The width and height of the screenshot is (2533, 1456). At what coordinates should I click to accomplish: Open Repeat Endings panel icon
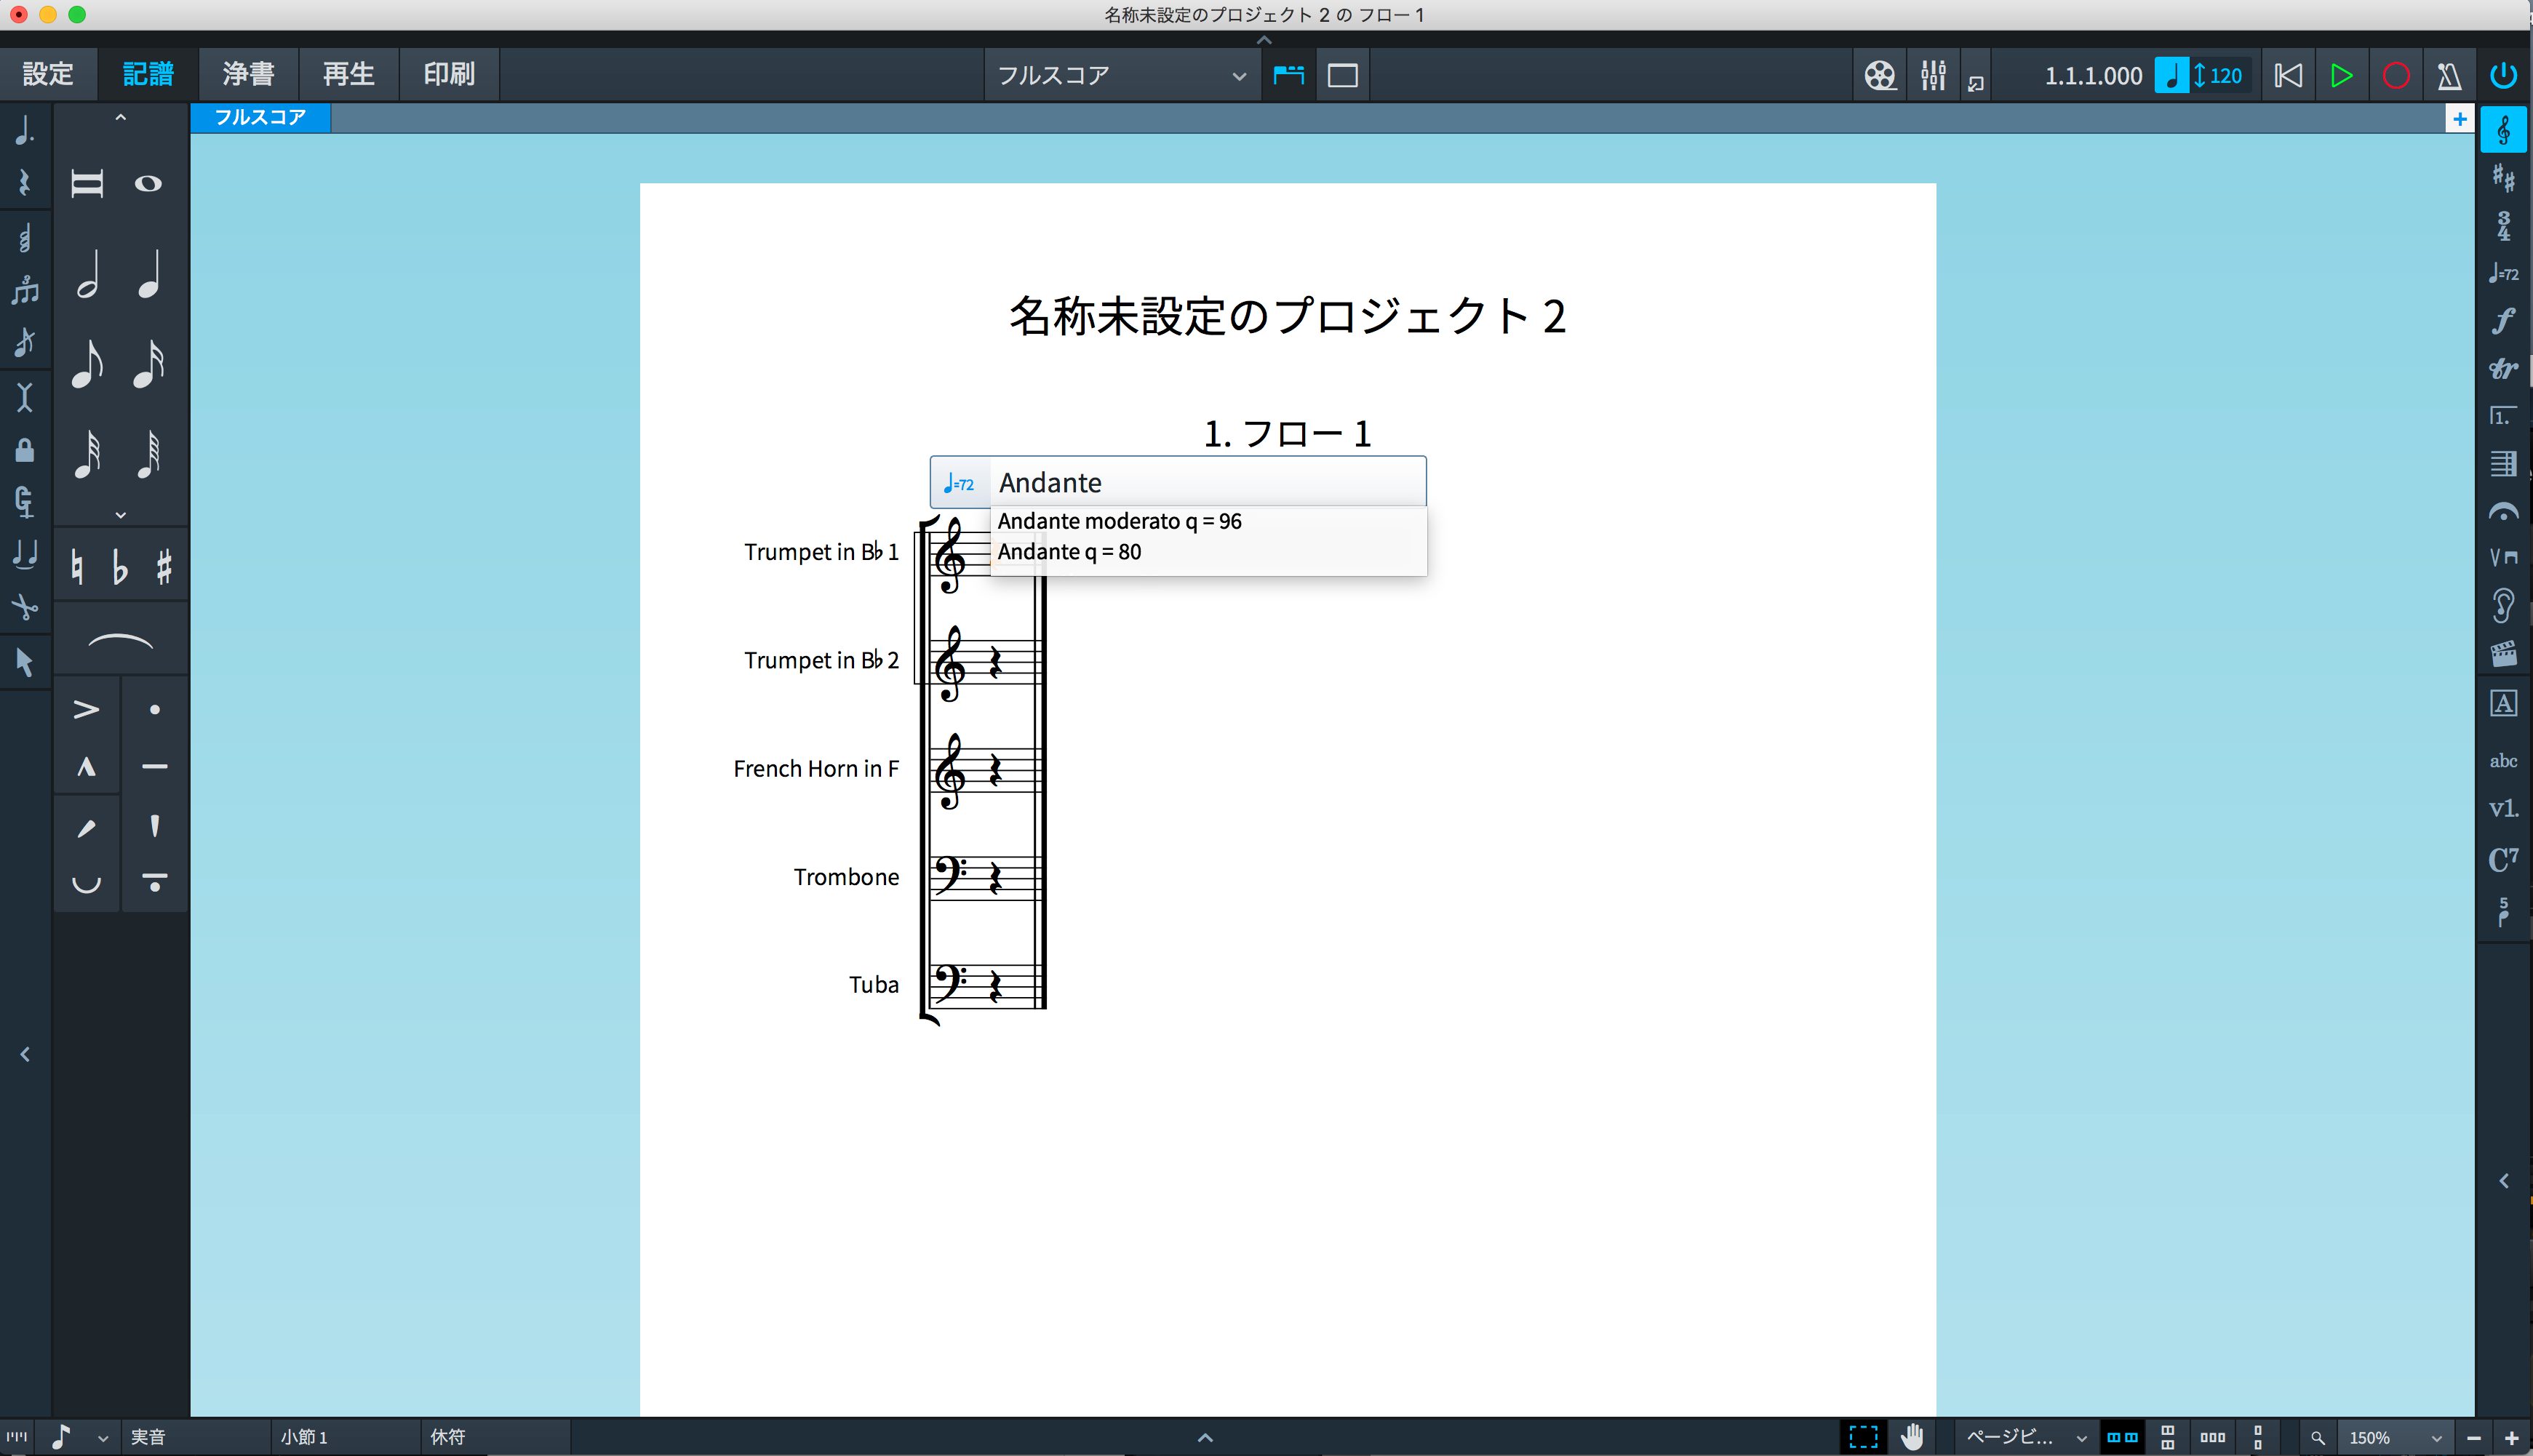point(2503,416)
